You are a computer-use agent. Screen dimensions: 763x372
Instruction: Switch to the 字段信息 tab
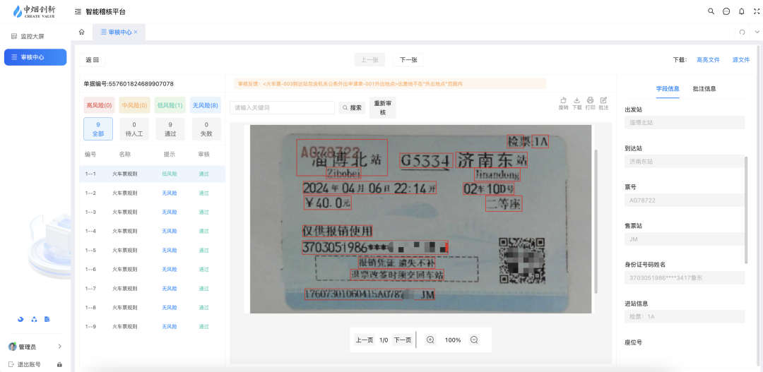coord(668,89)
